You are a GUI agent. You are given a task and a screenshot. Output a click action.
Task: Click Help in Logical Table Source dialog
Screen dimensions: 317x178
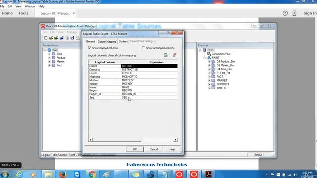(172, 149)
